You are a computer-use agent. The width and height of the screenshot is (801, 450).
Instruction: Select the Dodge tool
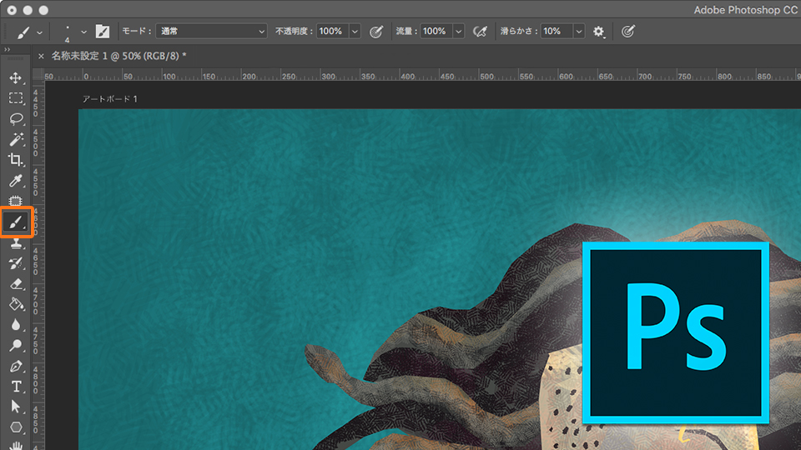coord(16,345)
